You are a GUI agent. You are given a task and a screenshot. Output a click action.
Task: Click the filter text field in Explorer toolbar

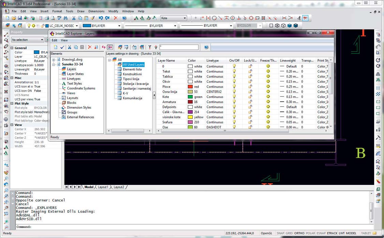pos(179,47)
